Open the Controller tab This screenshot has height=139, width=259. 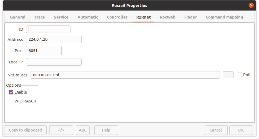coord(117,17)
